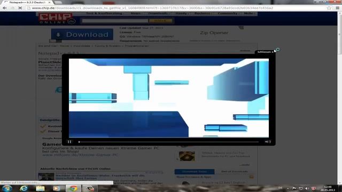Switch to the Notepad++ 6.3.3 browser tab
The height and width of the screenshot is (192, 342).
point(27,2)
